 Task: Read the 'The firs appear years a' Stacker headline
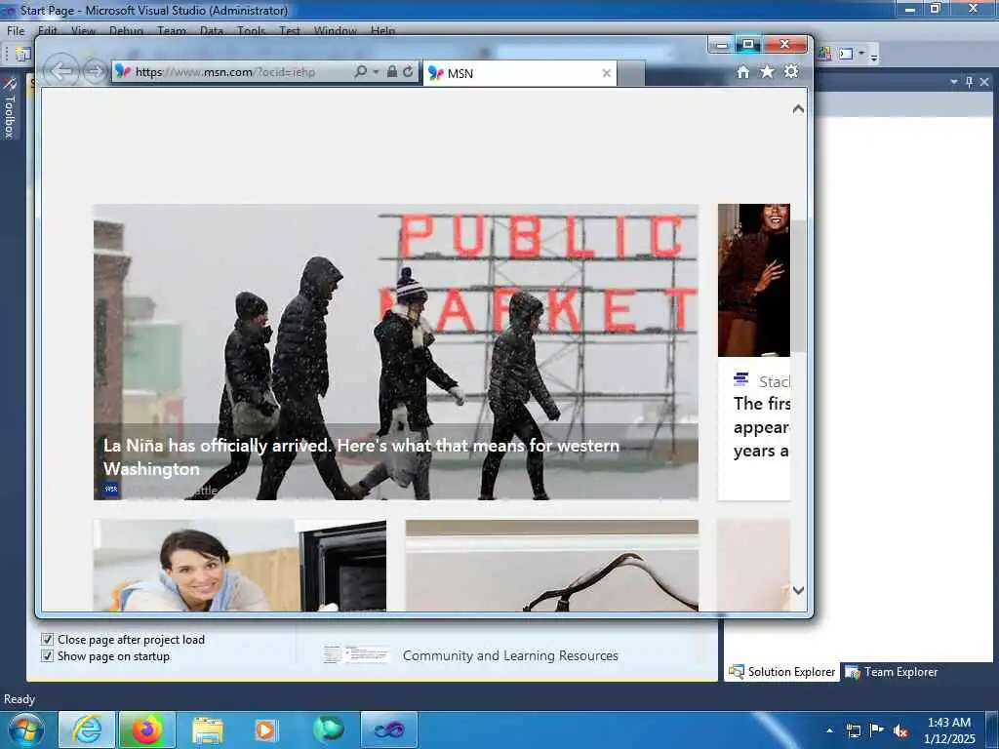[761, 427]
